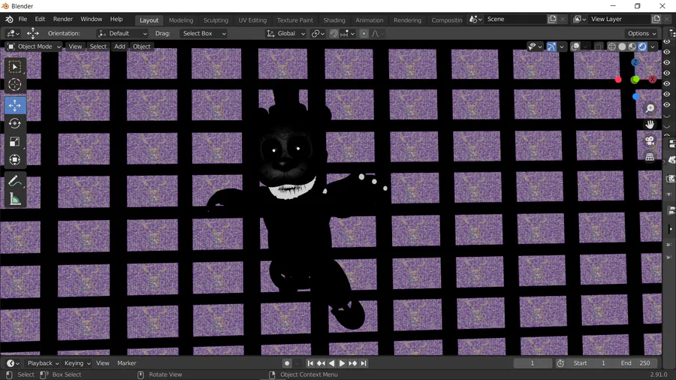This screenshot has width=676, height=380.
Task: Toggle X-ray transparency button
Action: point(599,47)
